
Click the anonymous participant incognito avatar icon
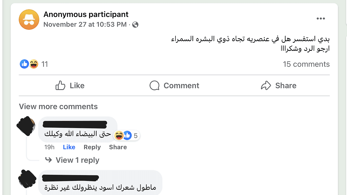point(29,19)
